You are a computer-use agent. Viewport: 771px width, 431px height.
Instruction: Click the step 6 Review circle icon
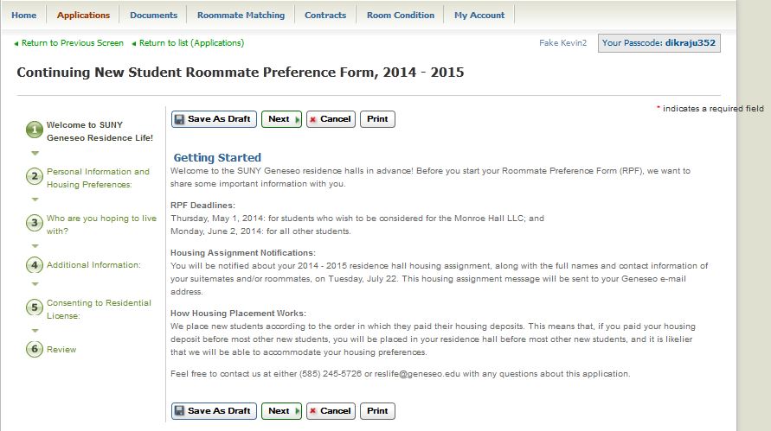[x=35, y=350]
